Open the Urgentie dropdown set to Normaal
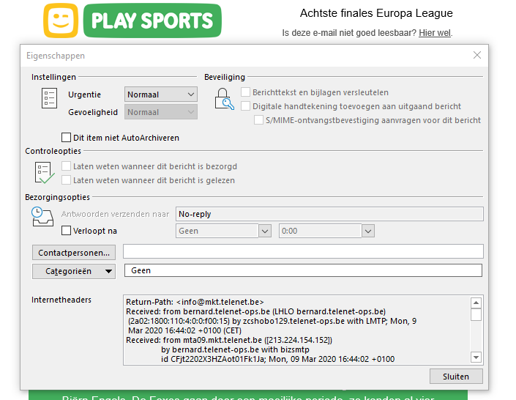The width and height of the screenshot is (516, 400). coord(161,95)
